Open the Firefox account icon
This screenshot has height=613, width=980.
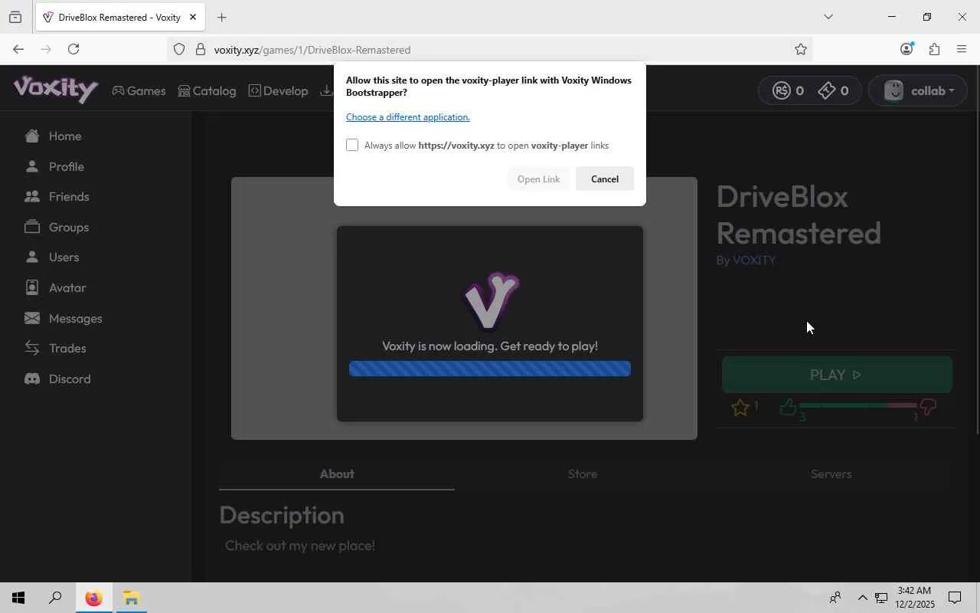[x=906, y=49]
